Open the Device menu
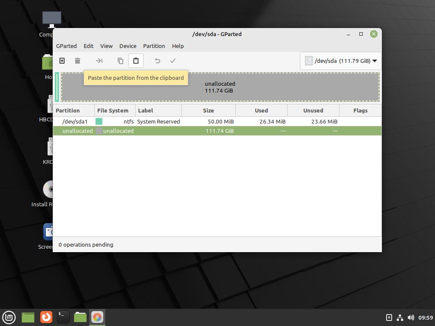Screen dimensions: 435x326 click(127, 46)
